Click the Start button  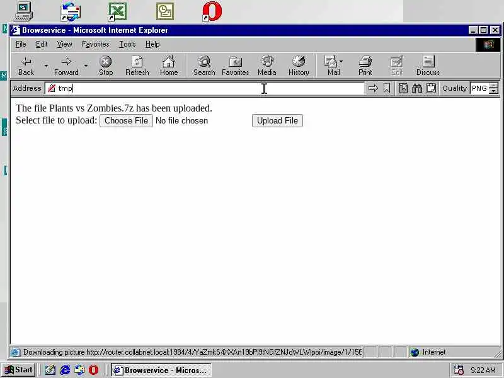[19, 370]
